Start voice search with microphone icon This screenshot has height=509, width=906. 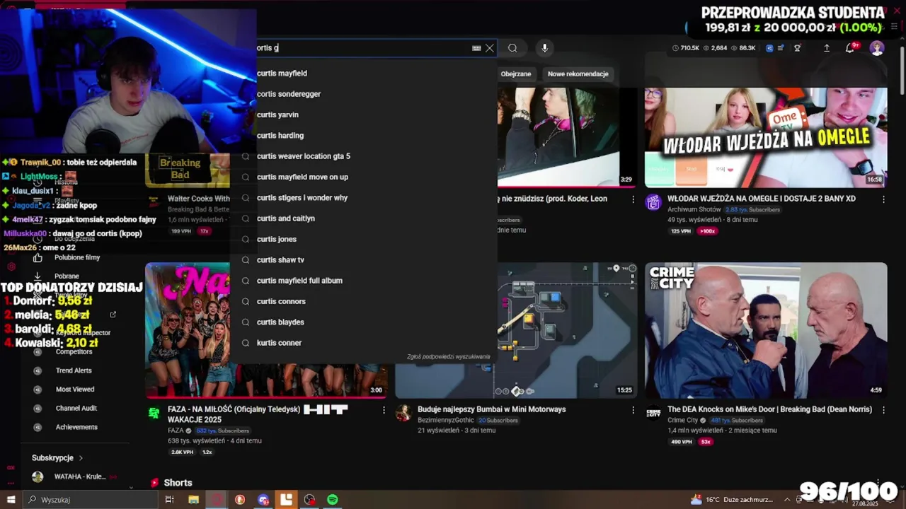point(544,48)
